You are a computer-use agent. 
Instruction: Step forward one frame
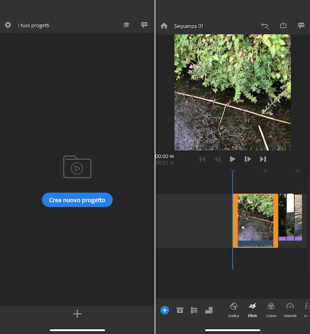pyautogui.click(x=247, y=159)
